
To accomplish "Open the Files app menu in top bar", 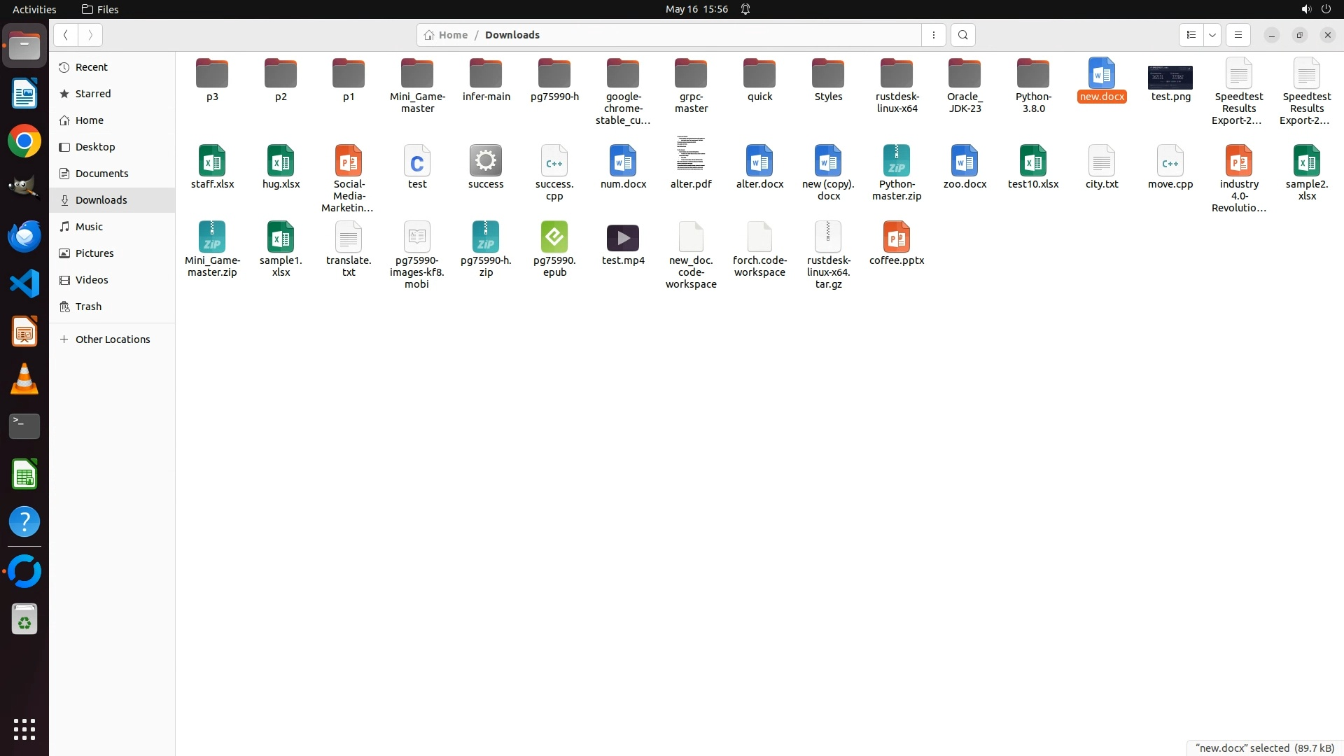I will click(x=100, y=9).
